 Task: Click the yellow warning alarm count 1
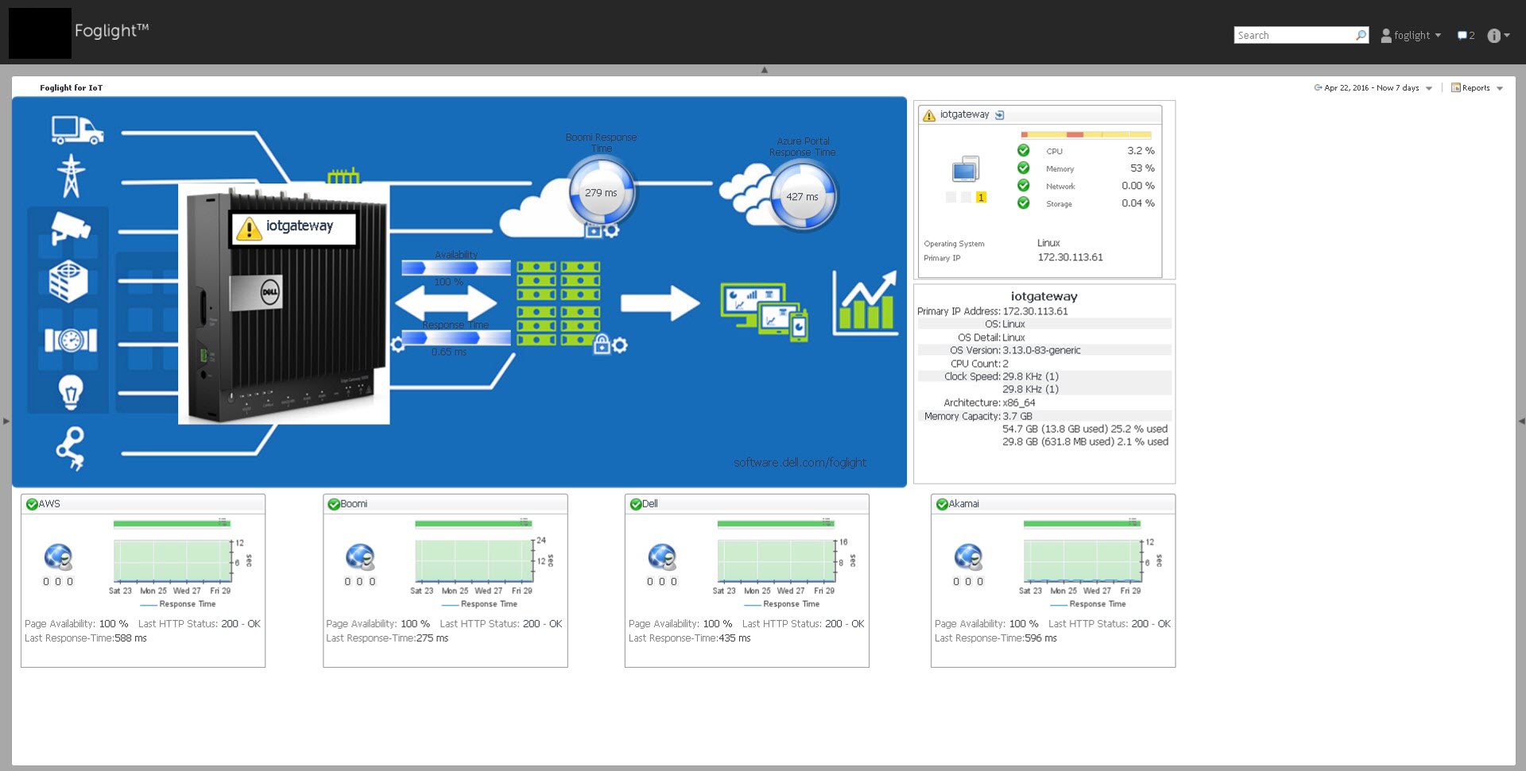pyautogui.click(x=982, y=197)
